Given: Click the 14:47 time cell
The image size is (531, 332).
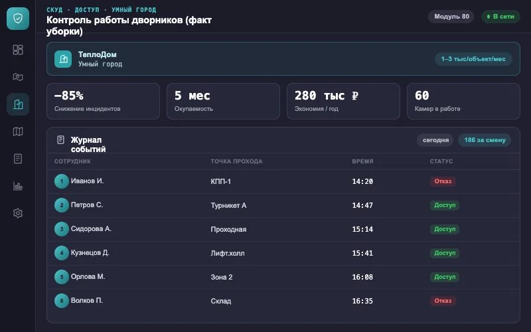Looking at the screenshot, I should [362, 205].
